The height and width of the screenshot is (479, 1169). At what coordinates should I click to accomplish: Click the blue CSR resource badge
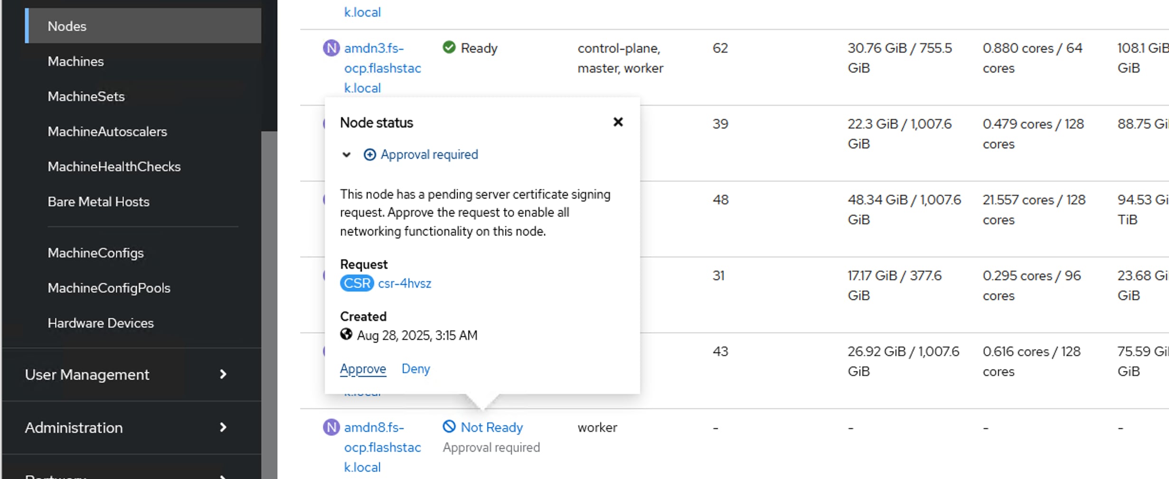[357, 283]
